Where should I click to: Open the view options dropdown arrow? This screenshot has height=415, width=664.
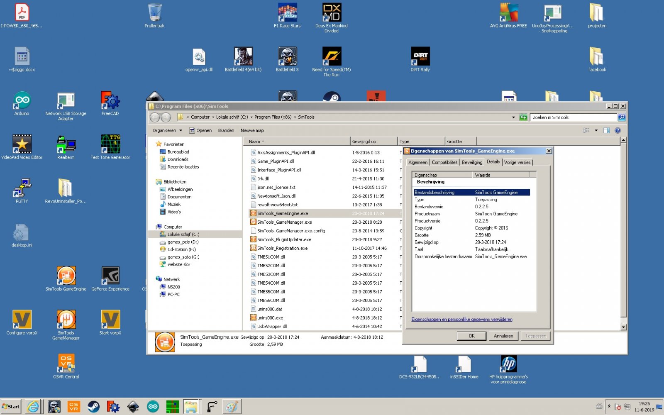pyautogui.click(x=596, y=130)
